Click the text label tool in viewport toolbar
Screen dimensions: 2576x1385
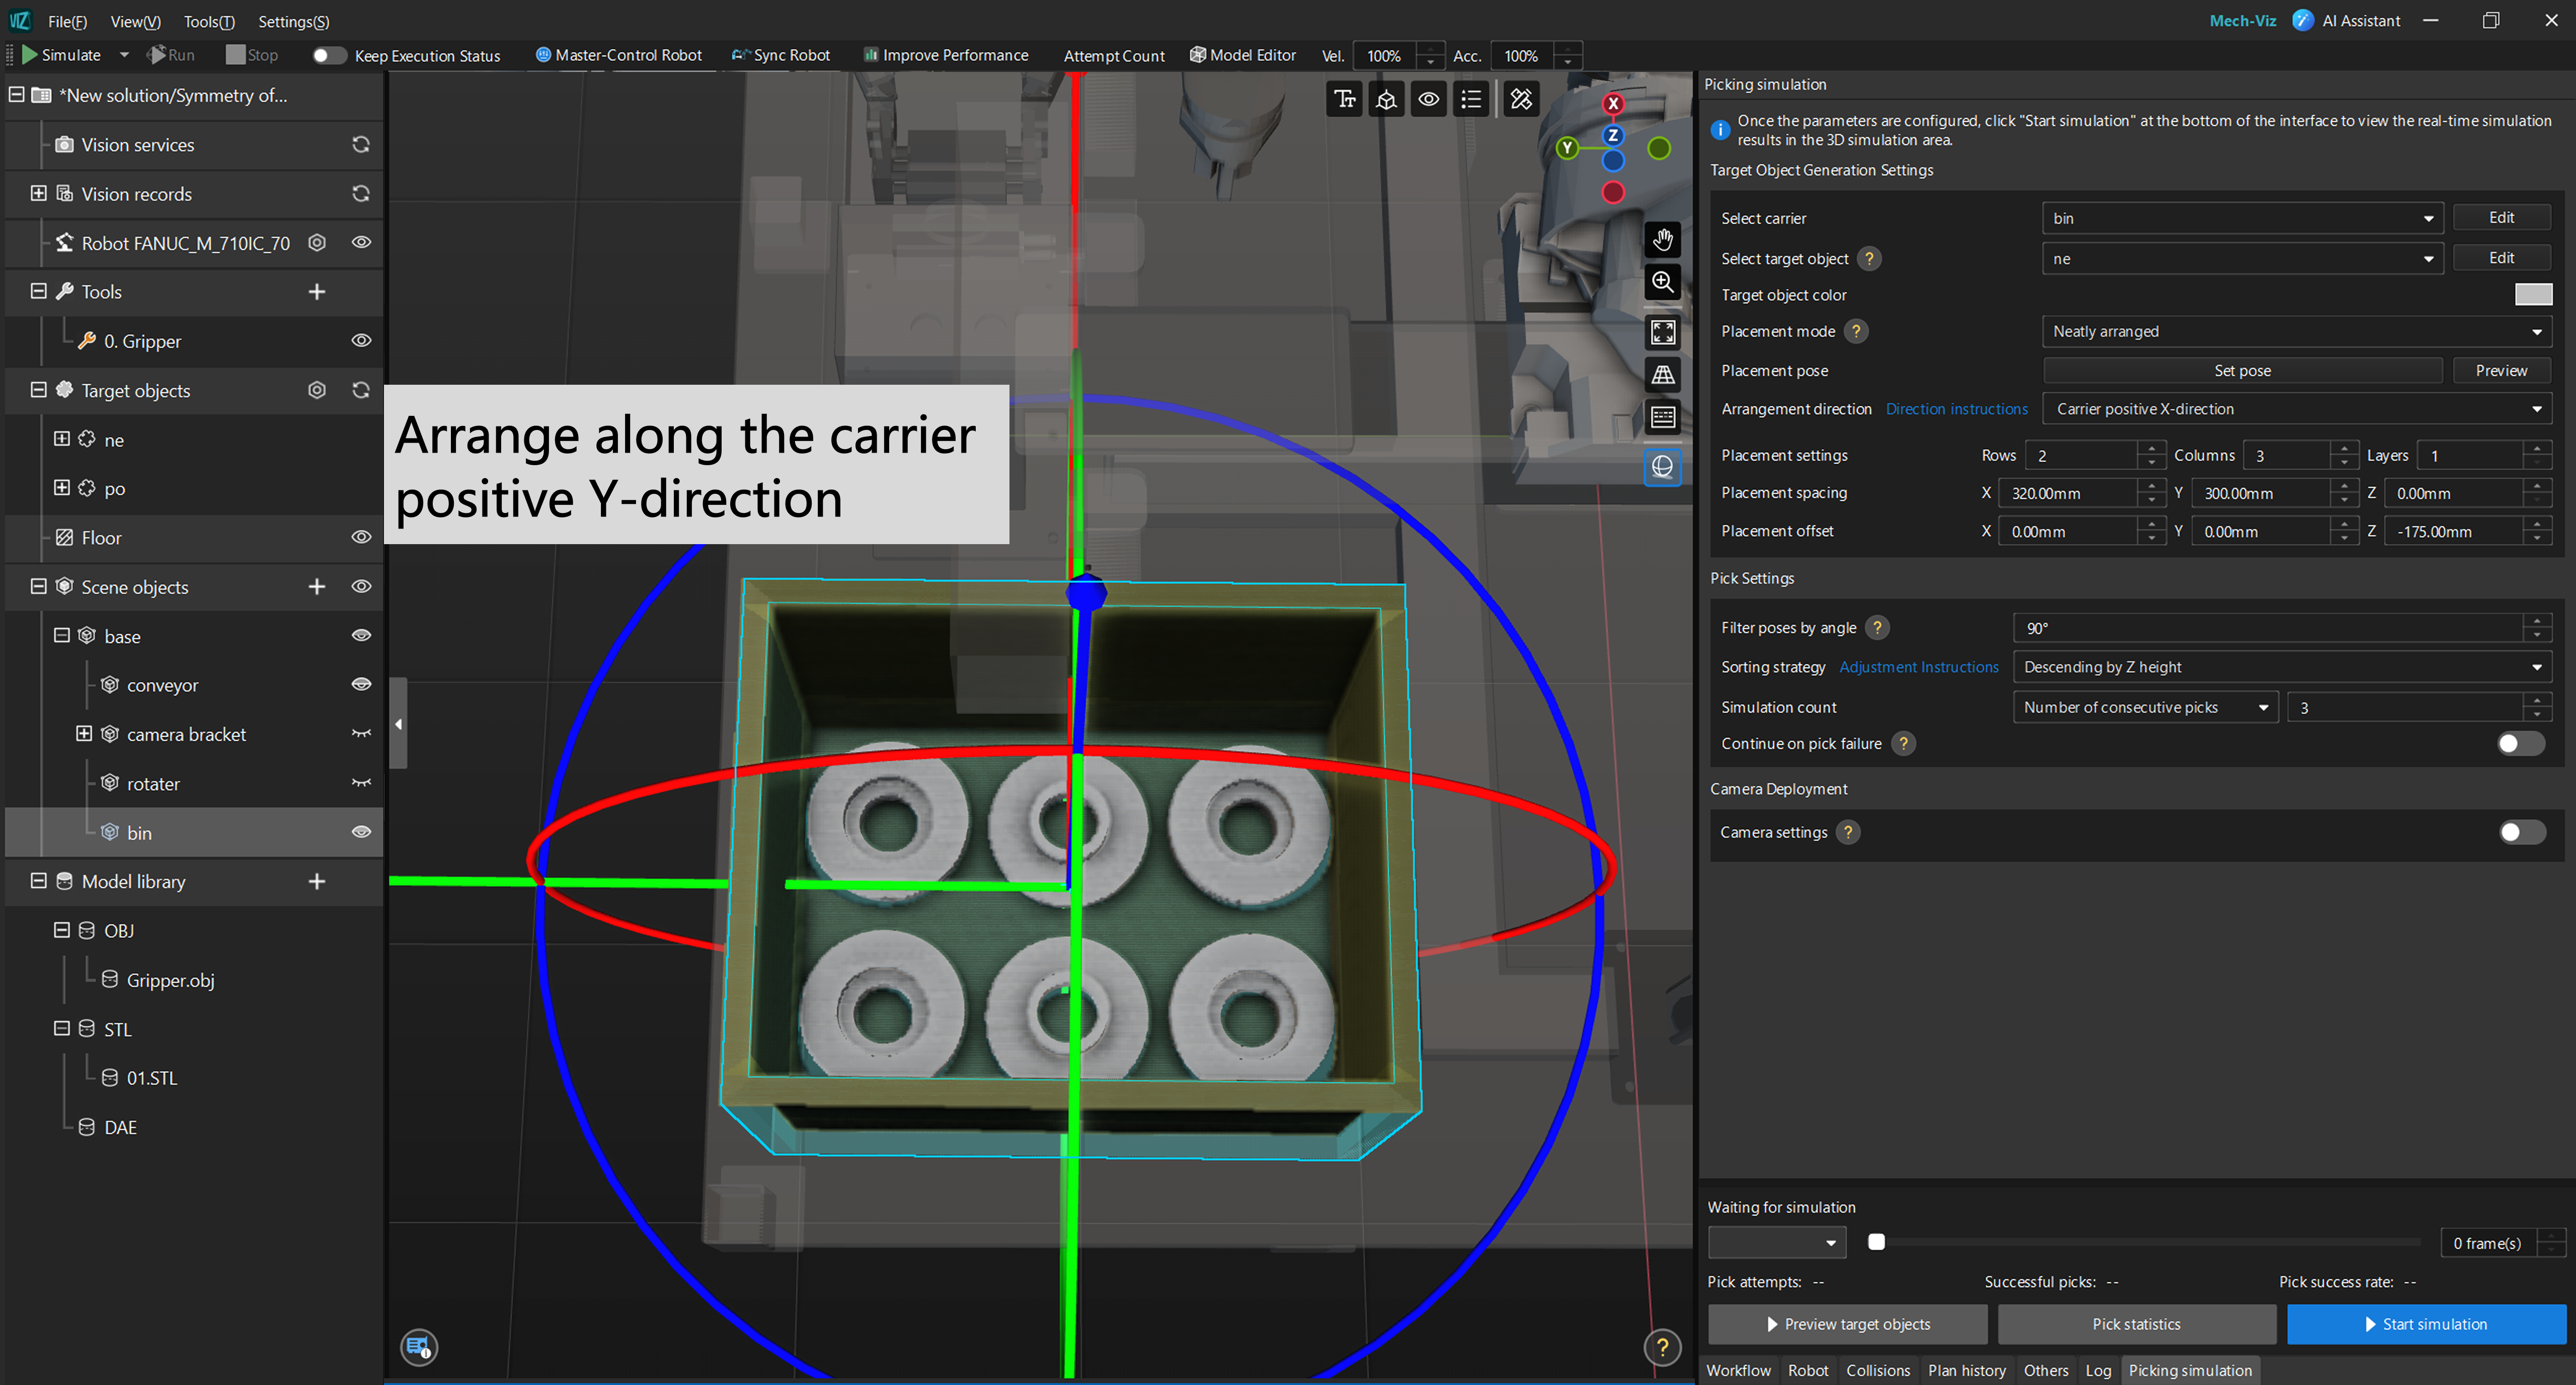(1345, 99)
